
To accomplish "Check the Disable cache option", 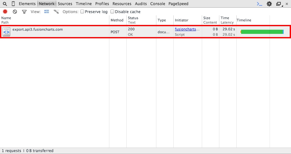I will 112,12.
